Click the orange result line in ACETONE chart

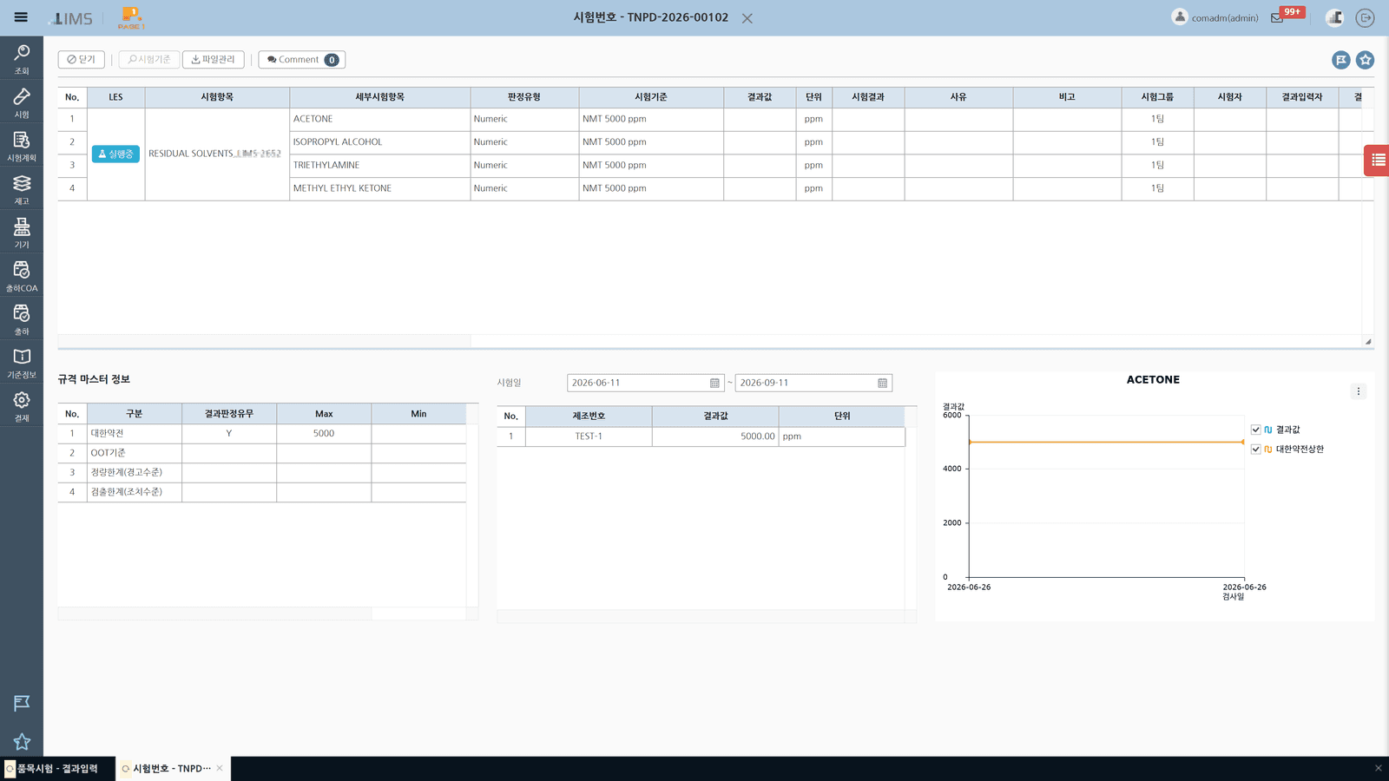tap(1106, 442)
